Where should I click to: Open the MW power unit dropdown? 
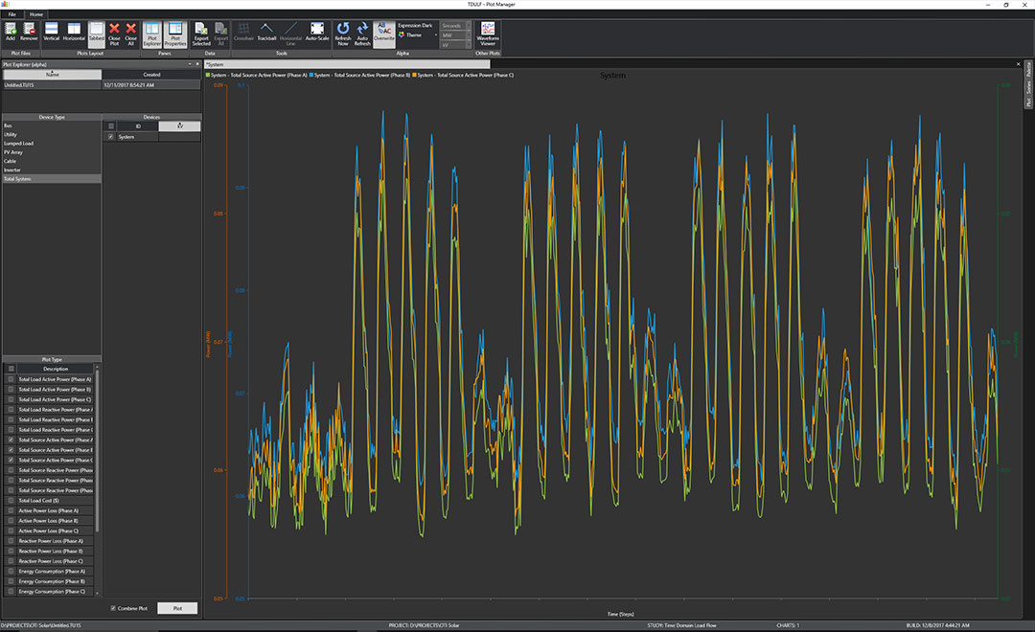pyautogui.click(x=455, y=34)
